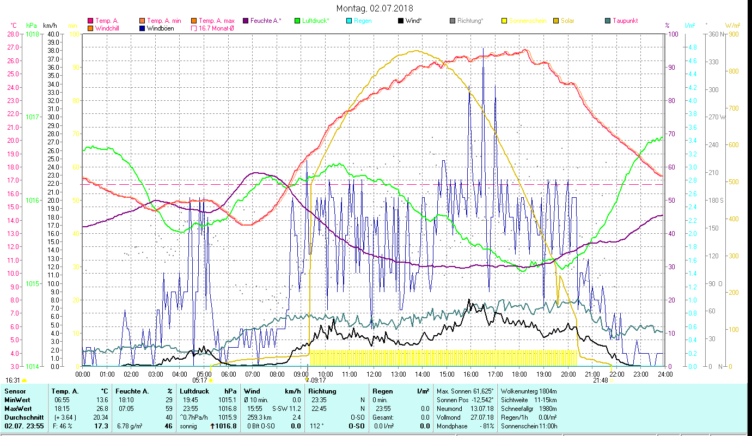Toggle the 16.7 Monat-Ø legend box

[x=194, y=28]
